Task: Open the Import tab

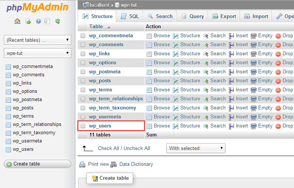Action: pyautogui.click(x=256, y=16)
